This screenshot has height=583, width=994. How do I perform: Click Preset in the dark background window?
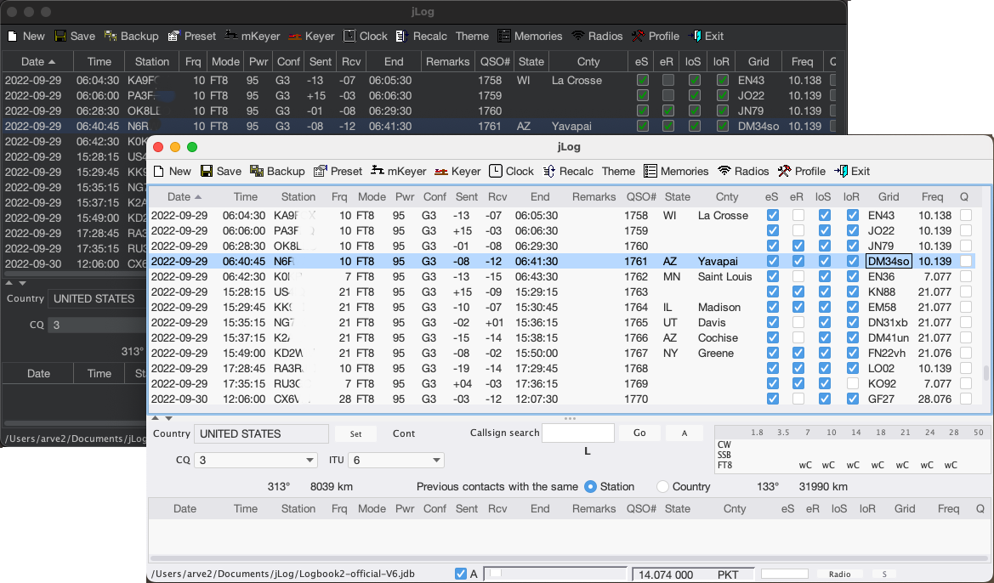(x=191, y=36)
